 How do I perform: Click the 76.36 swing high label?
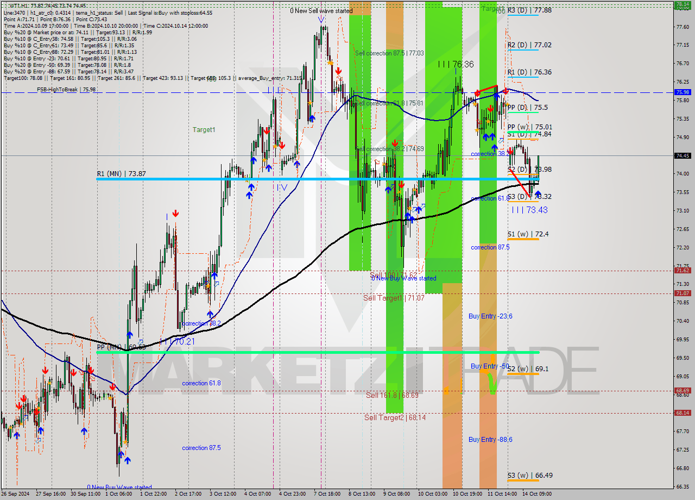(456, 64)
